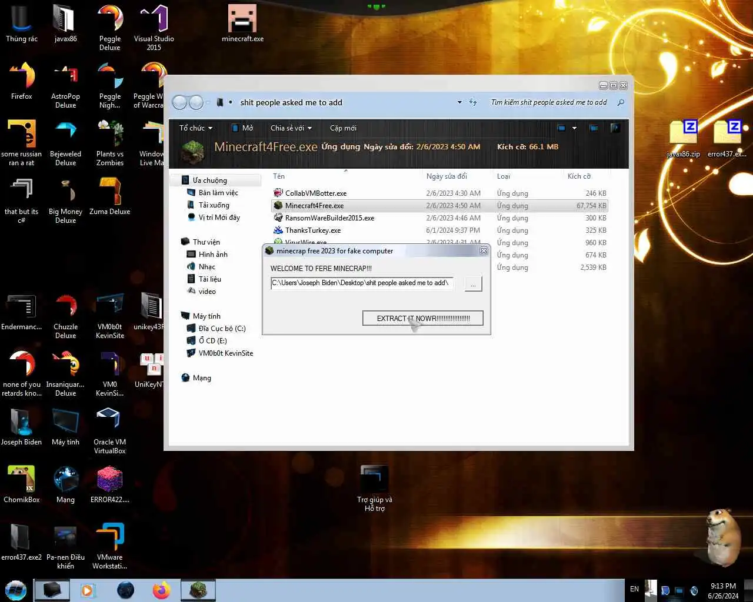
Task: Open ChomikBox desktop icon
Action: tap(22, 484)
